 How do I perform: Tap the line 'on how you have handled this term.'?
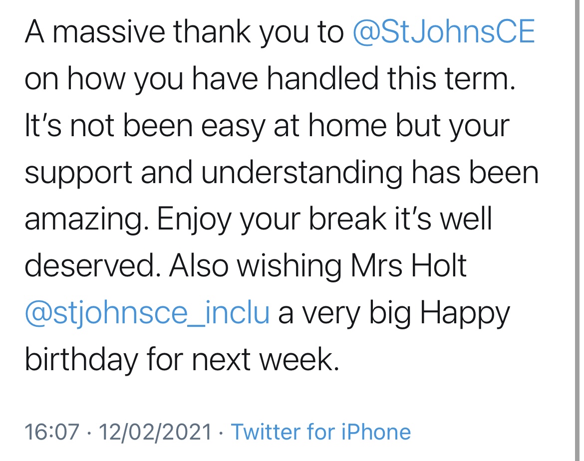(270, 79)
